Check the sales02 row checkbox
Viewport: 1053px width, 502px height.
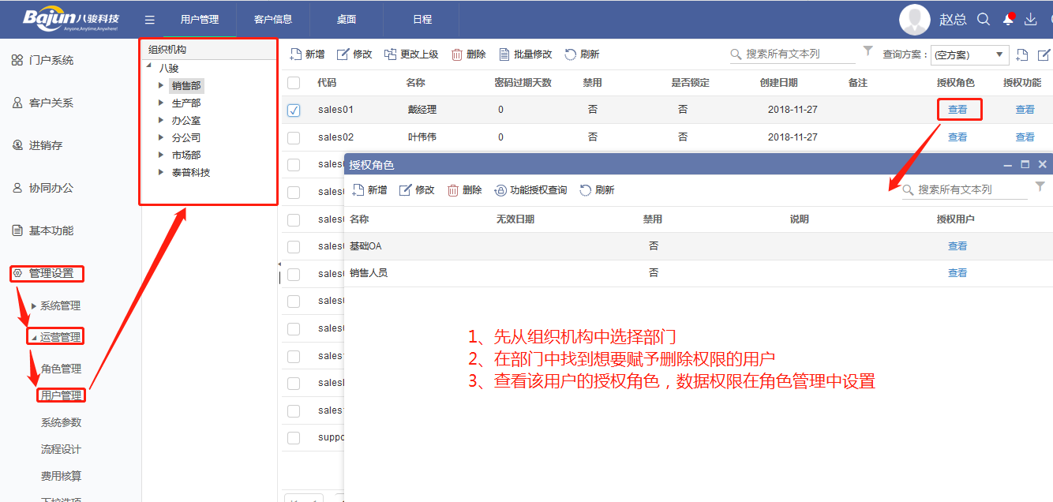coord(294,137)
